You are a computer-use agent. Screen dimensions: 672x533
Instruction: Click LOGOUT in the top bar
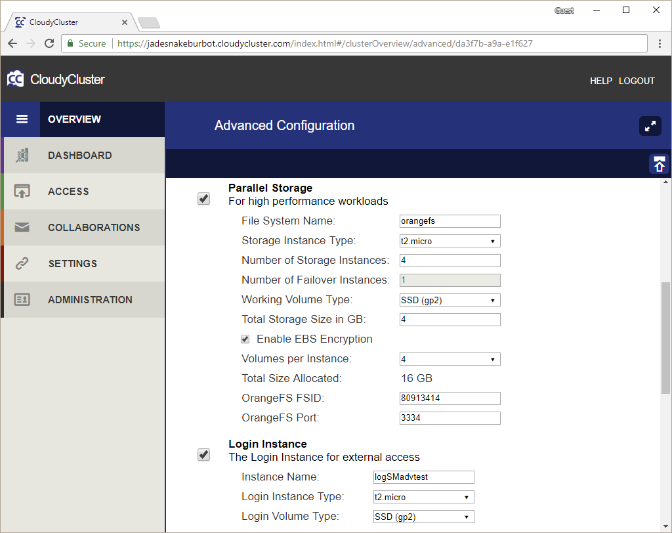637,81
